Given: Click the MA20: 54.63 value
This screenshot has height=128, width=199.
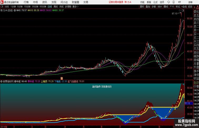Looking at the screenshot, I should (x=46, y=11).
